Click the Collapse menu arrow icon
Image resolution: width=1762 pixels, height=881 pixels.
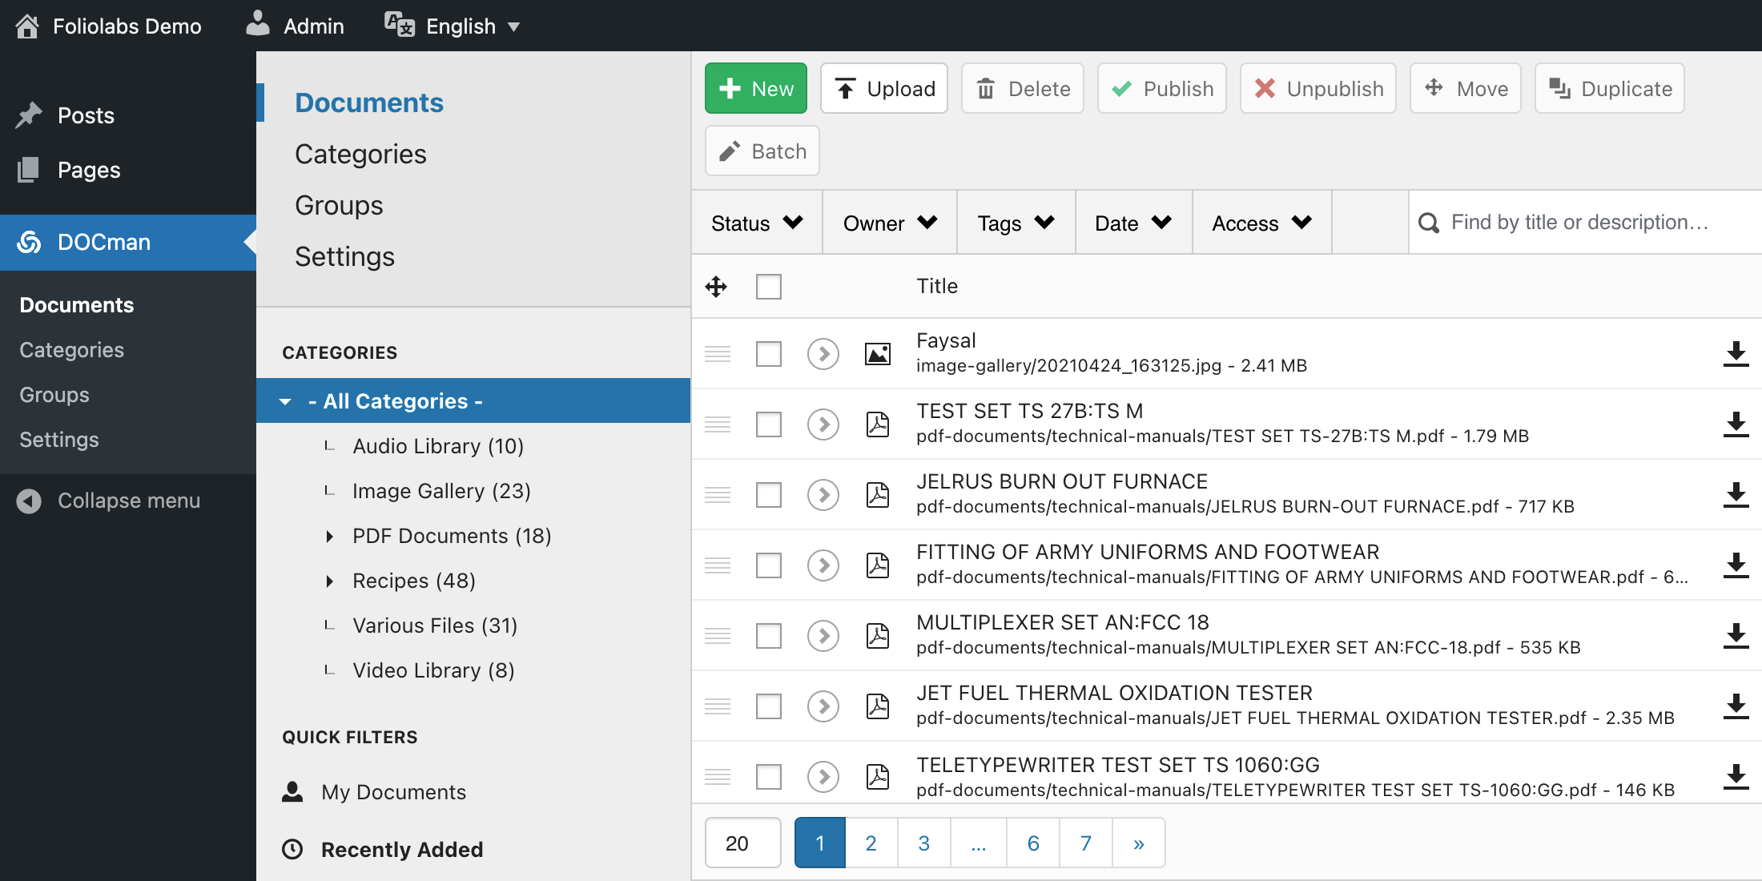pos(29,501)
